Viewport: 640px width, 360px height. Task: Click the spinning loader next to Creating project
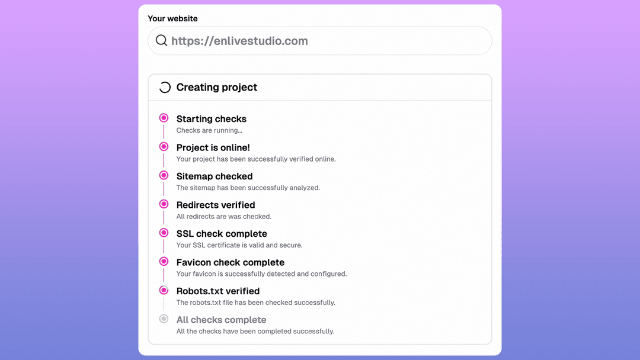[x=164, y=87]
